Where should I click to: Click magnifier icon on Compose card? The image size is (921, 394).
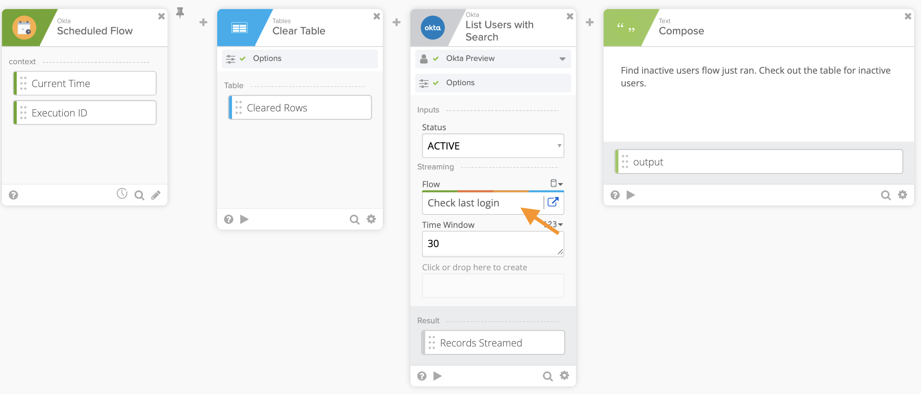click(x=886, y=195)
